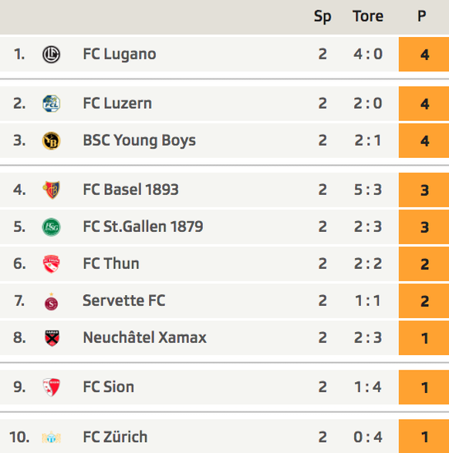Open BSC Young Boys team link

pyautogui.click(x=139, y=141)
